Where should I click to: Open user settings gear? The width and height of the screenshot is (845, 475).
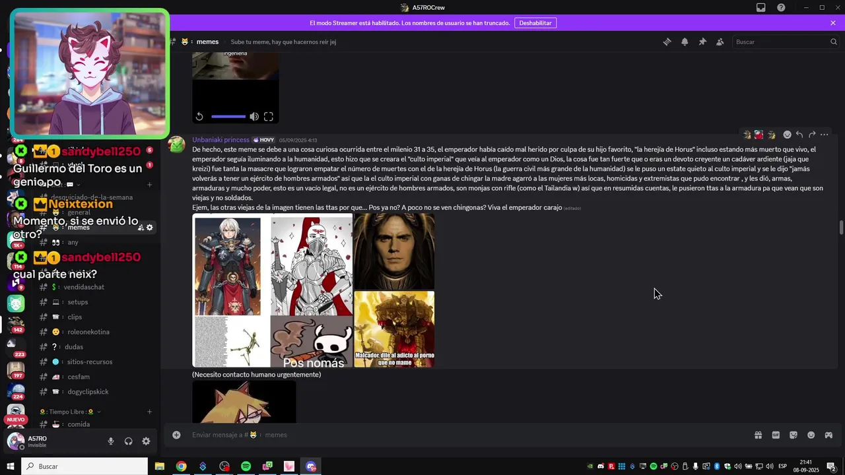[146, 441]
